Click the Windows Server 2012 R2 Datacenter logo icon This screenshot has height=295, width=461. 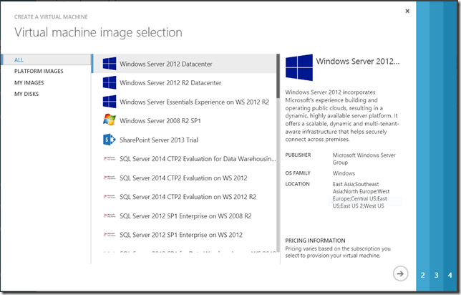pyautogui.click(x=110, y=82)
